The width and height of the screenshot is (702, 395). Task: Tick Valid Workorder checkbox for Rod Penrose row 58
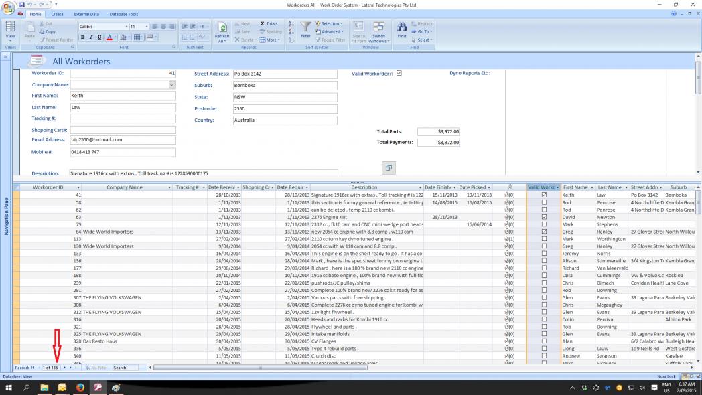pyautogui.click(x=544, y=202)
